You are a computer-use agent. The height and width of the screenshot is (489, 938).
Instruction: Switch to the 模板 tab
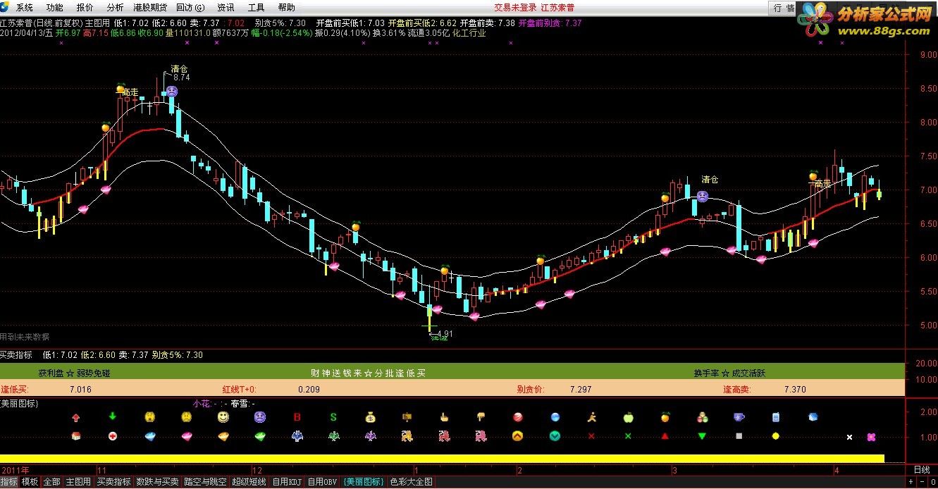30,482
